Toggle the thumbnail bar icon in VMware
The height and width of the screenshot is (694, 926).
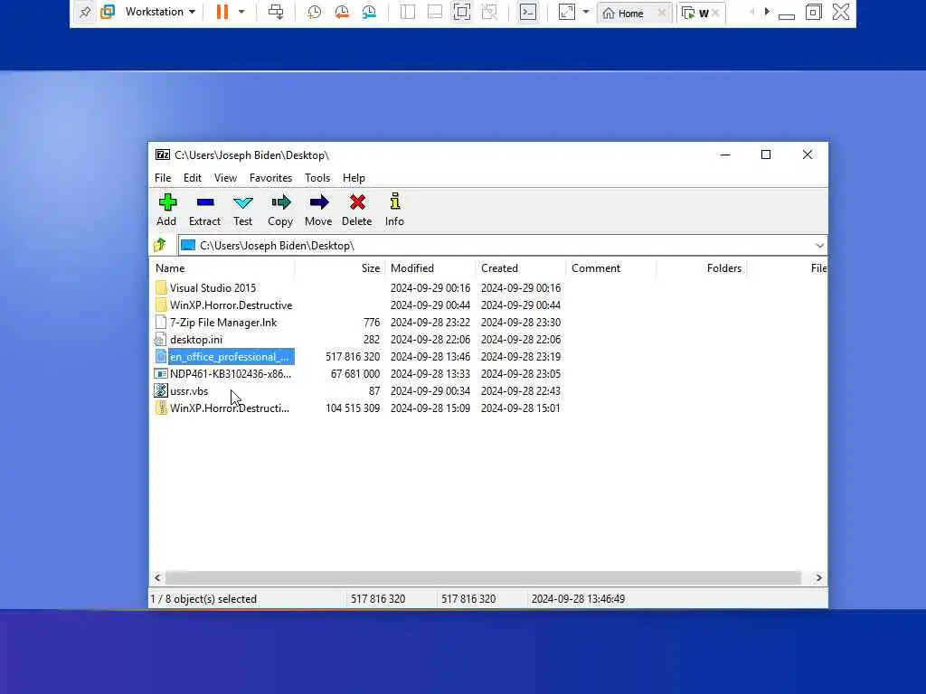(435, 12)
